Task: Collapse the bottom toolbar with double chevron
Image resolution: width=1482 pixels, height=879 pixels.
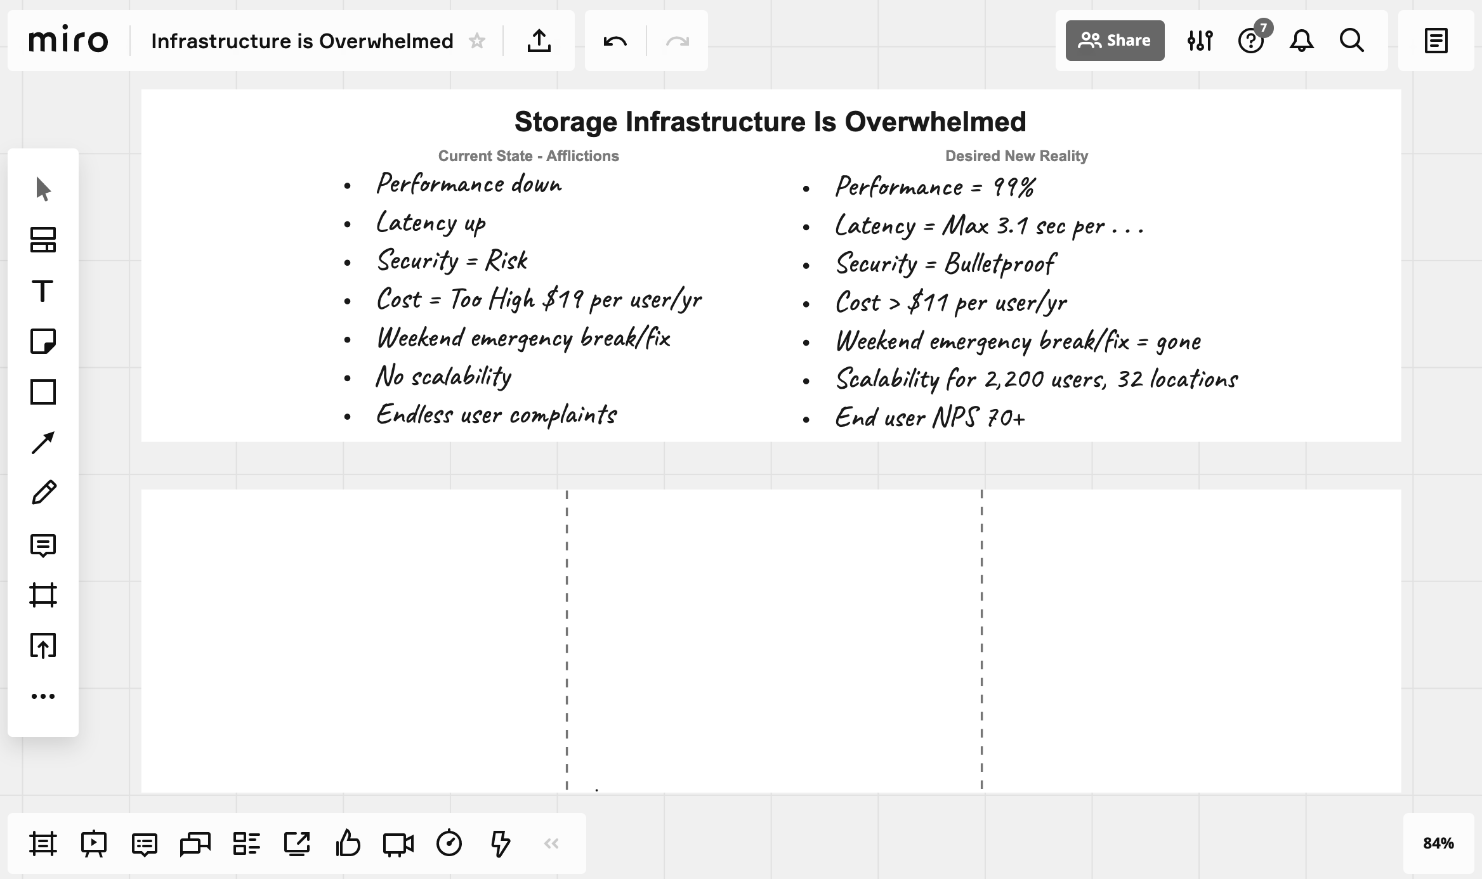Action: coord(551,843)
